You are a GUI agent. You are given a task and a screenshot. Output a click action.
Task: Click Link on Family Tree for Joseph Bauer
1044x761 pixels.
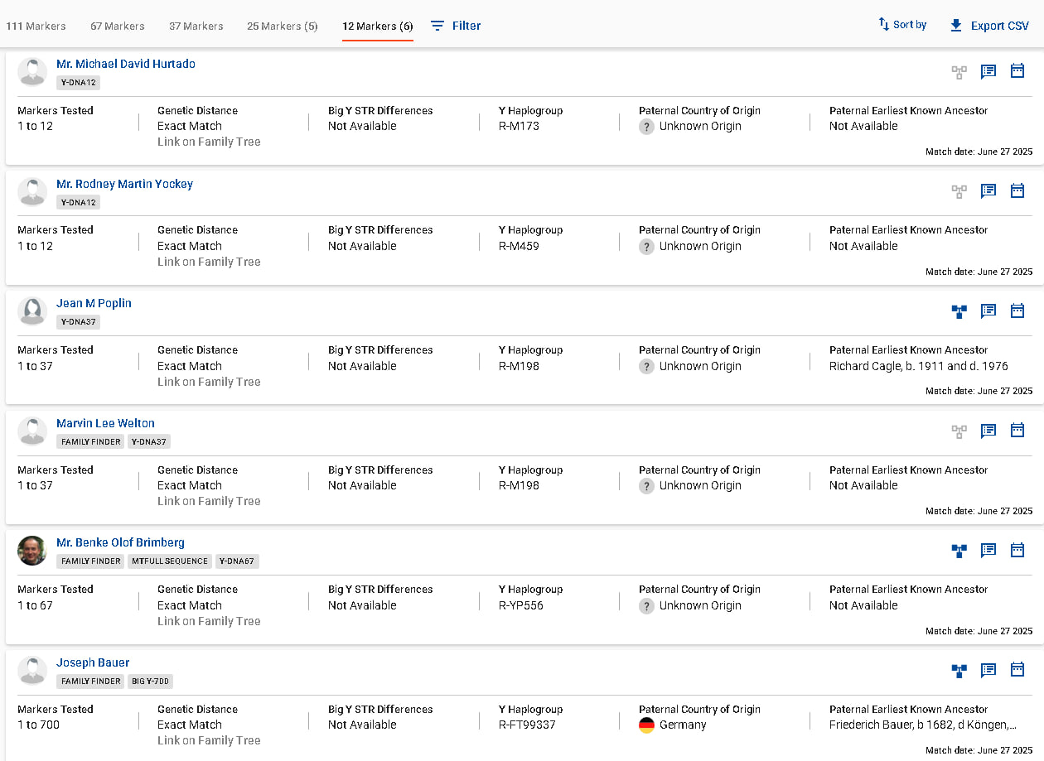point(209,740)
